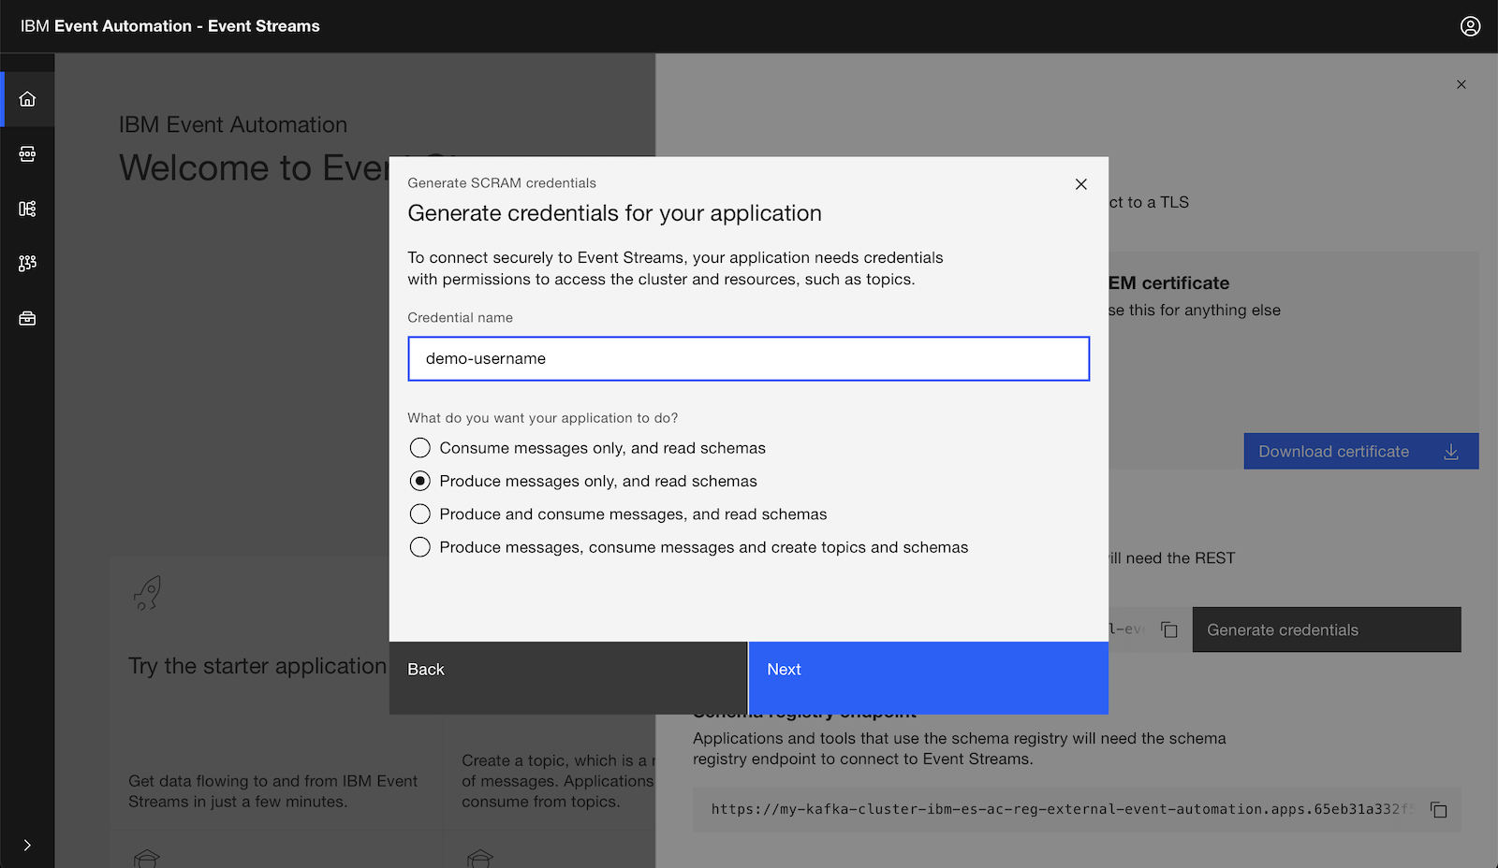
Task: Copy the REST endpoint address
Action: tap(1168, 629)
